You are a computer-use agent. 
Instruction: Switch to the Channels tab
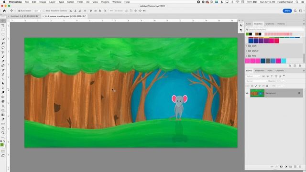(x=279, y=71)
